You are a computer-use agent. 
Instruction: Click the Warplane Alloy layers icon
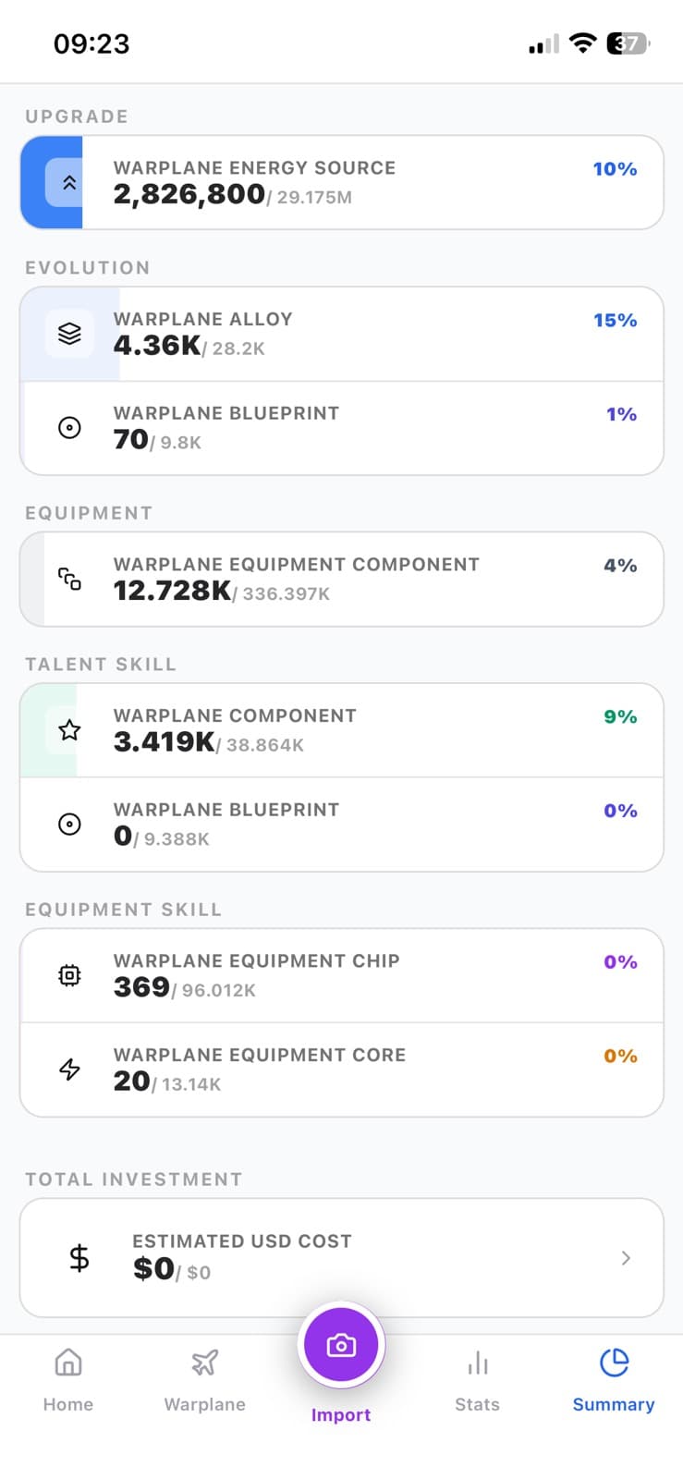tap(68, 334)
